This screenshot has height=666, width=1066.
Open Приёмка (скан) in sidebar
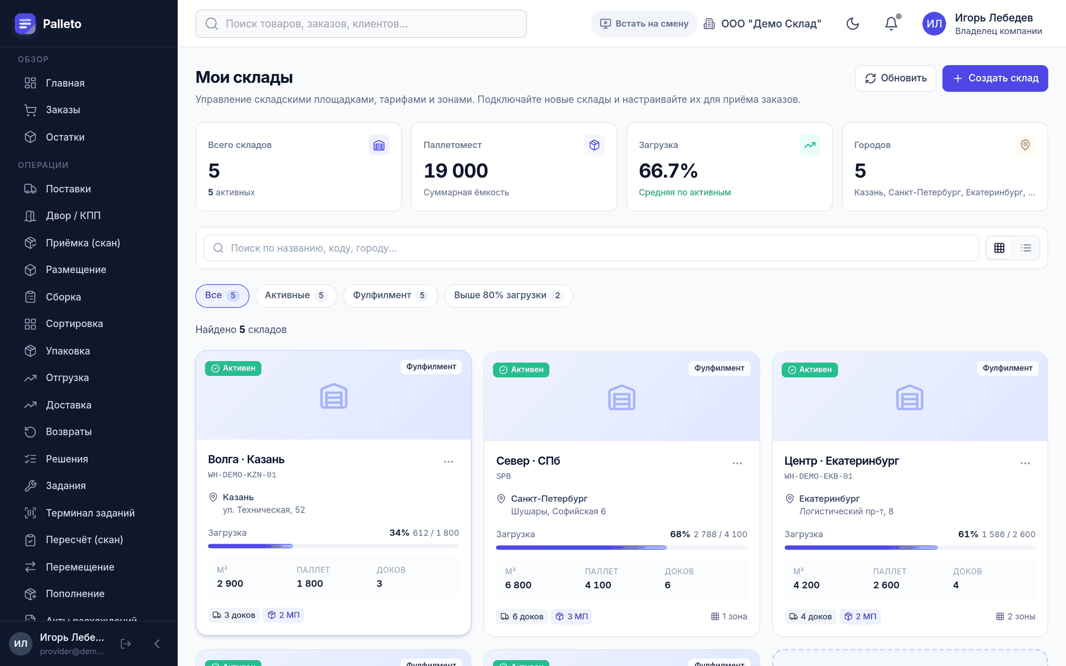coord(83,243)
